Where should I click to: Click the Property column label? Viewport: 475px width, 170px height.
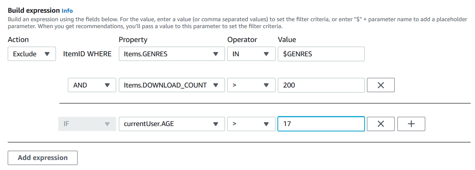[x=133, y=40]
